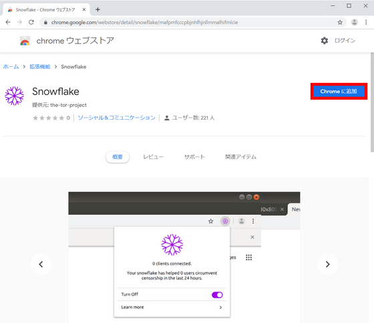Click the Chrome Web Store rainbow logo
374x323 pixels.
point(25,41)
